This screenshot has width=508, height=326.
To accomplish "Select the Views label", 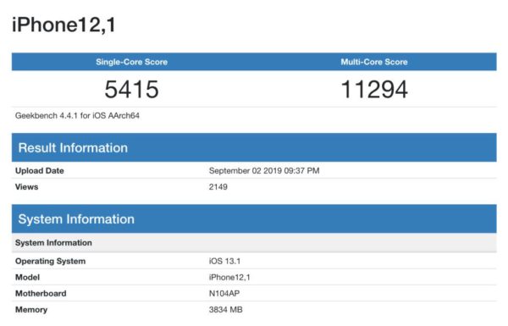I will pyautogui.click(x=26, y=187).
